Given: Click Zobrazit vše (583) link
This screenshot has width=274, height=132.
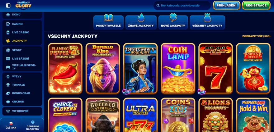Looking at the screenshot, I should click(256, 36).
